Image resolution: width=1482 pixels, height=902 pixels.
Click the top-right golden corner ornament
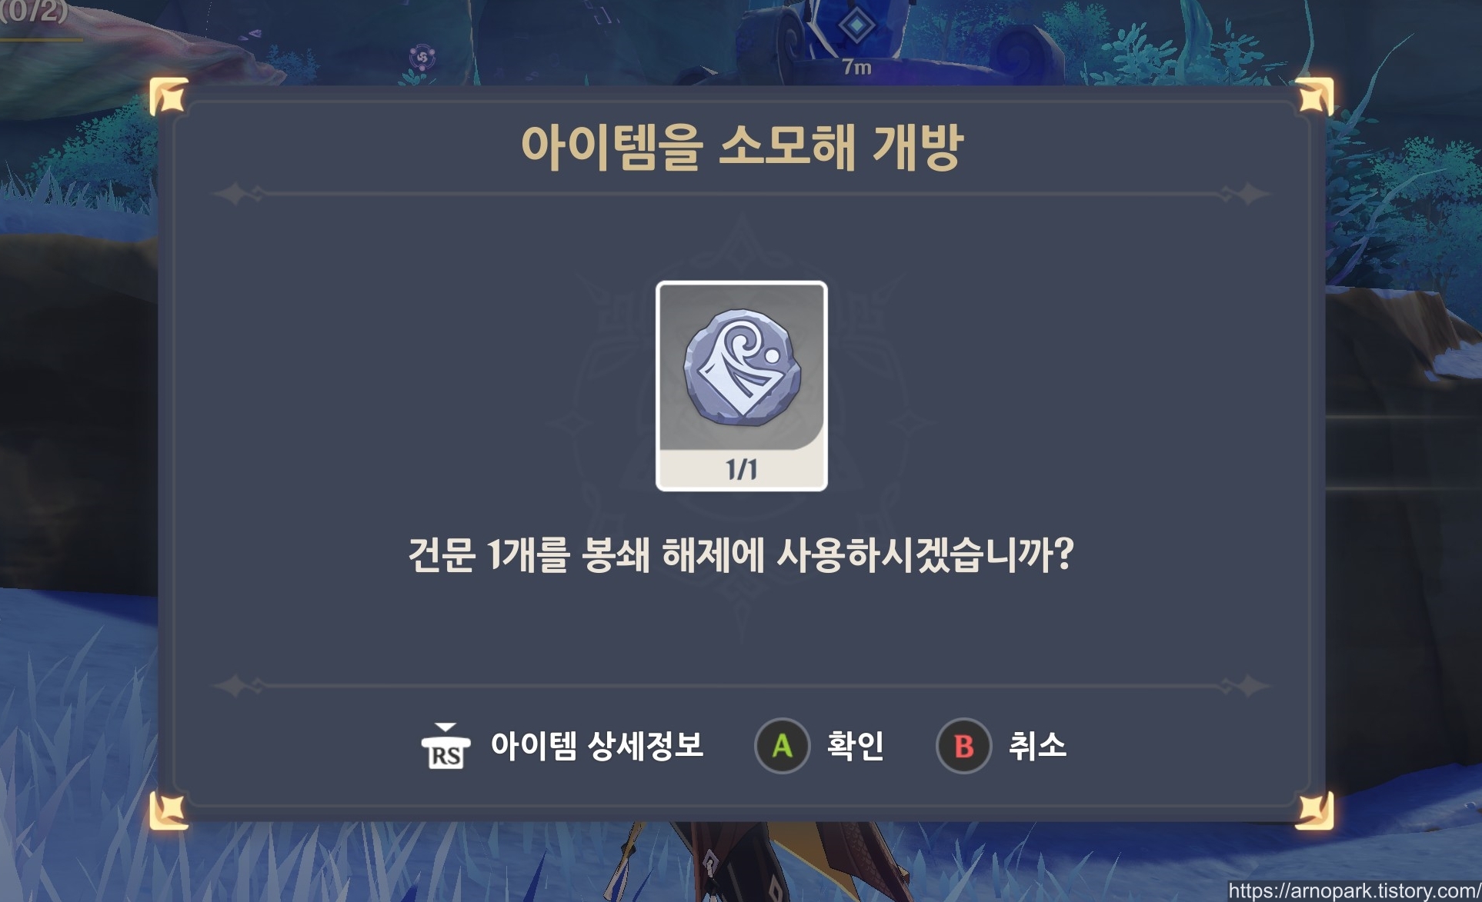pyautogui.click(x=1314, y=96)
